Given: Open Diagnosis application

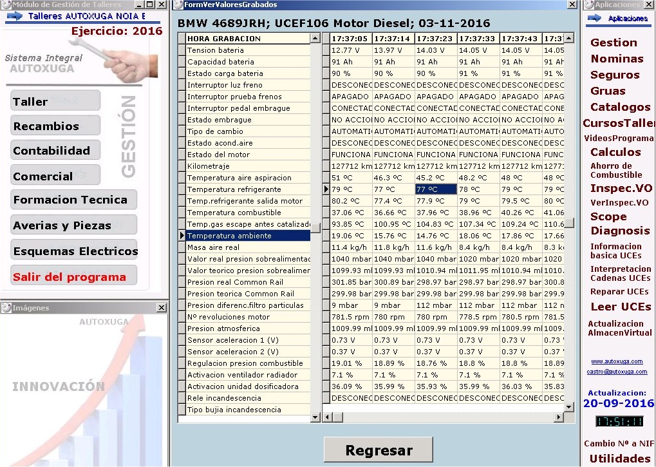Looking at the screenshot, I should [620, 231].
